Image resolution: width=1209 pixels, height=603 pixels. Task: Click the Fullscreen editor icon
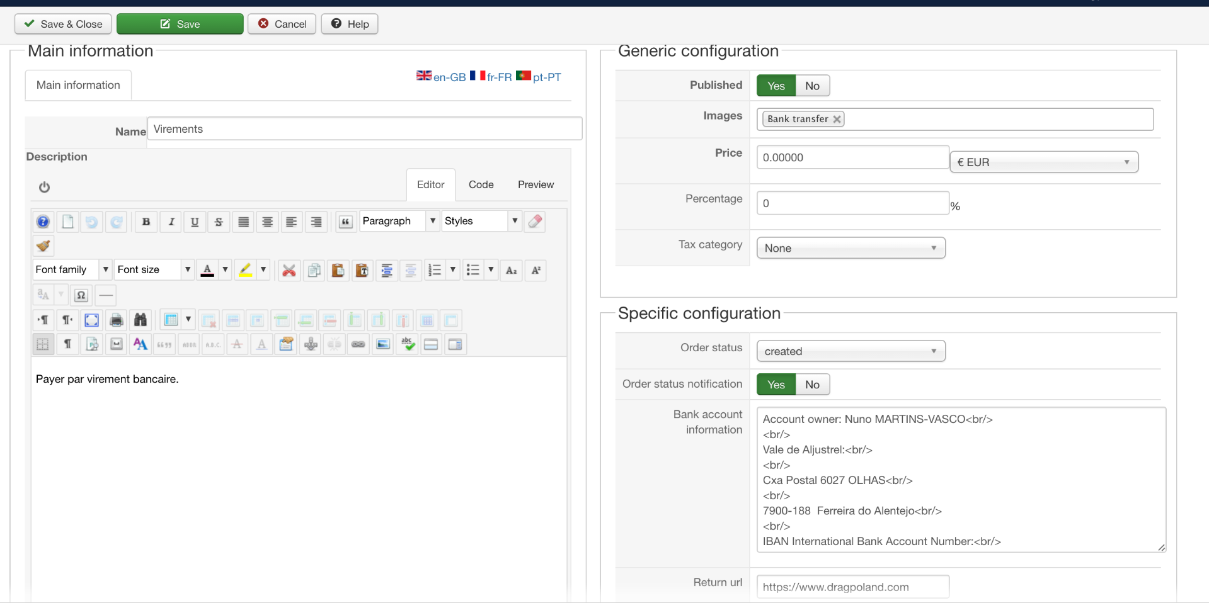tap(92, 320)
